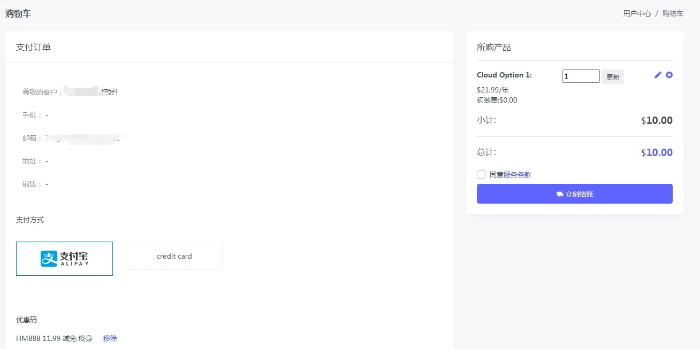Click the 初装费:$0.00 setup fee text

tap(497, 100)
